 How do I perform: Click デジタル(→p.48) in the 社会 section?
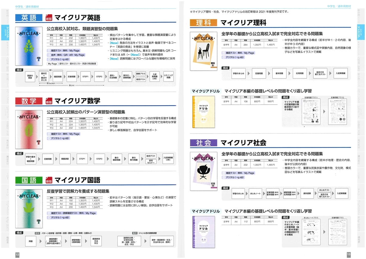coord(233,177)
